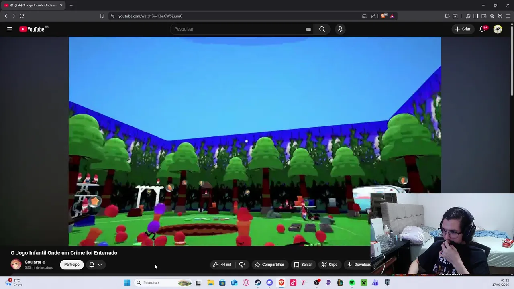Screen dimensions: 514x289
Task: Reload the page with refresh icon
Action: point(22,16)
